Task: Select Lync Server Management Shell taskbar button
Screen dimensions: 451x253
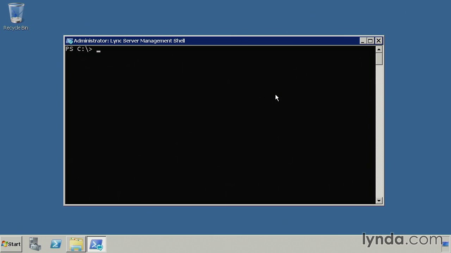Action: (x=97, y=244)
